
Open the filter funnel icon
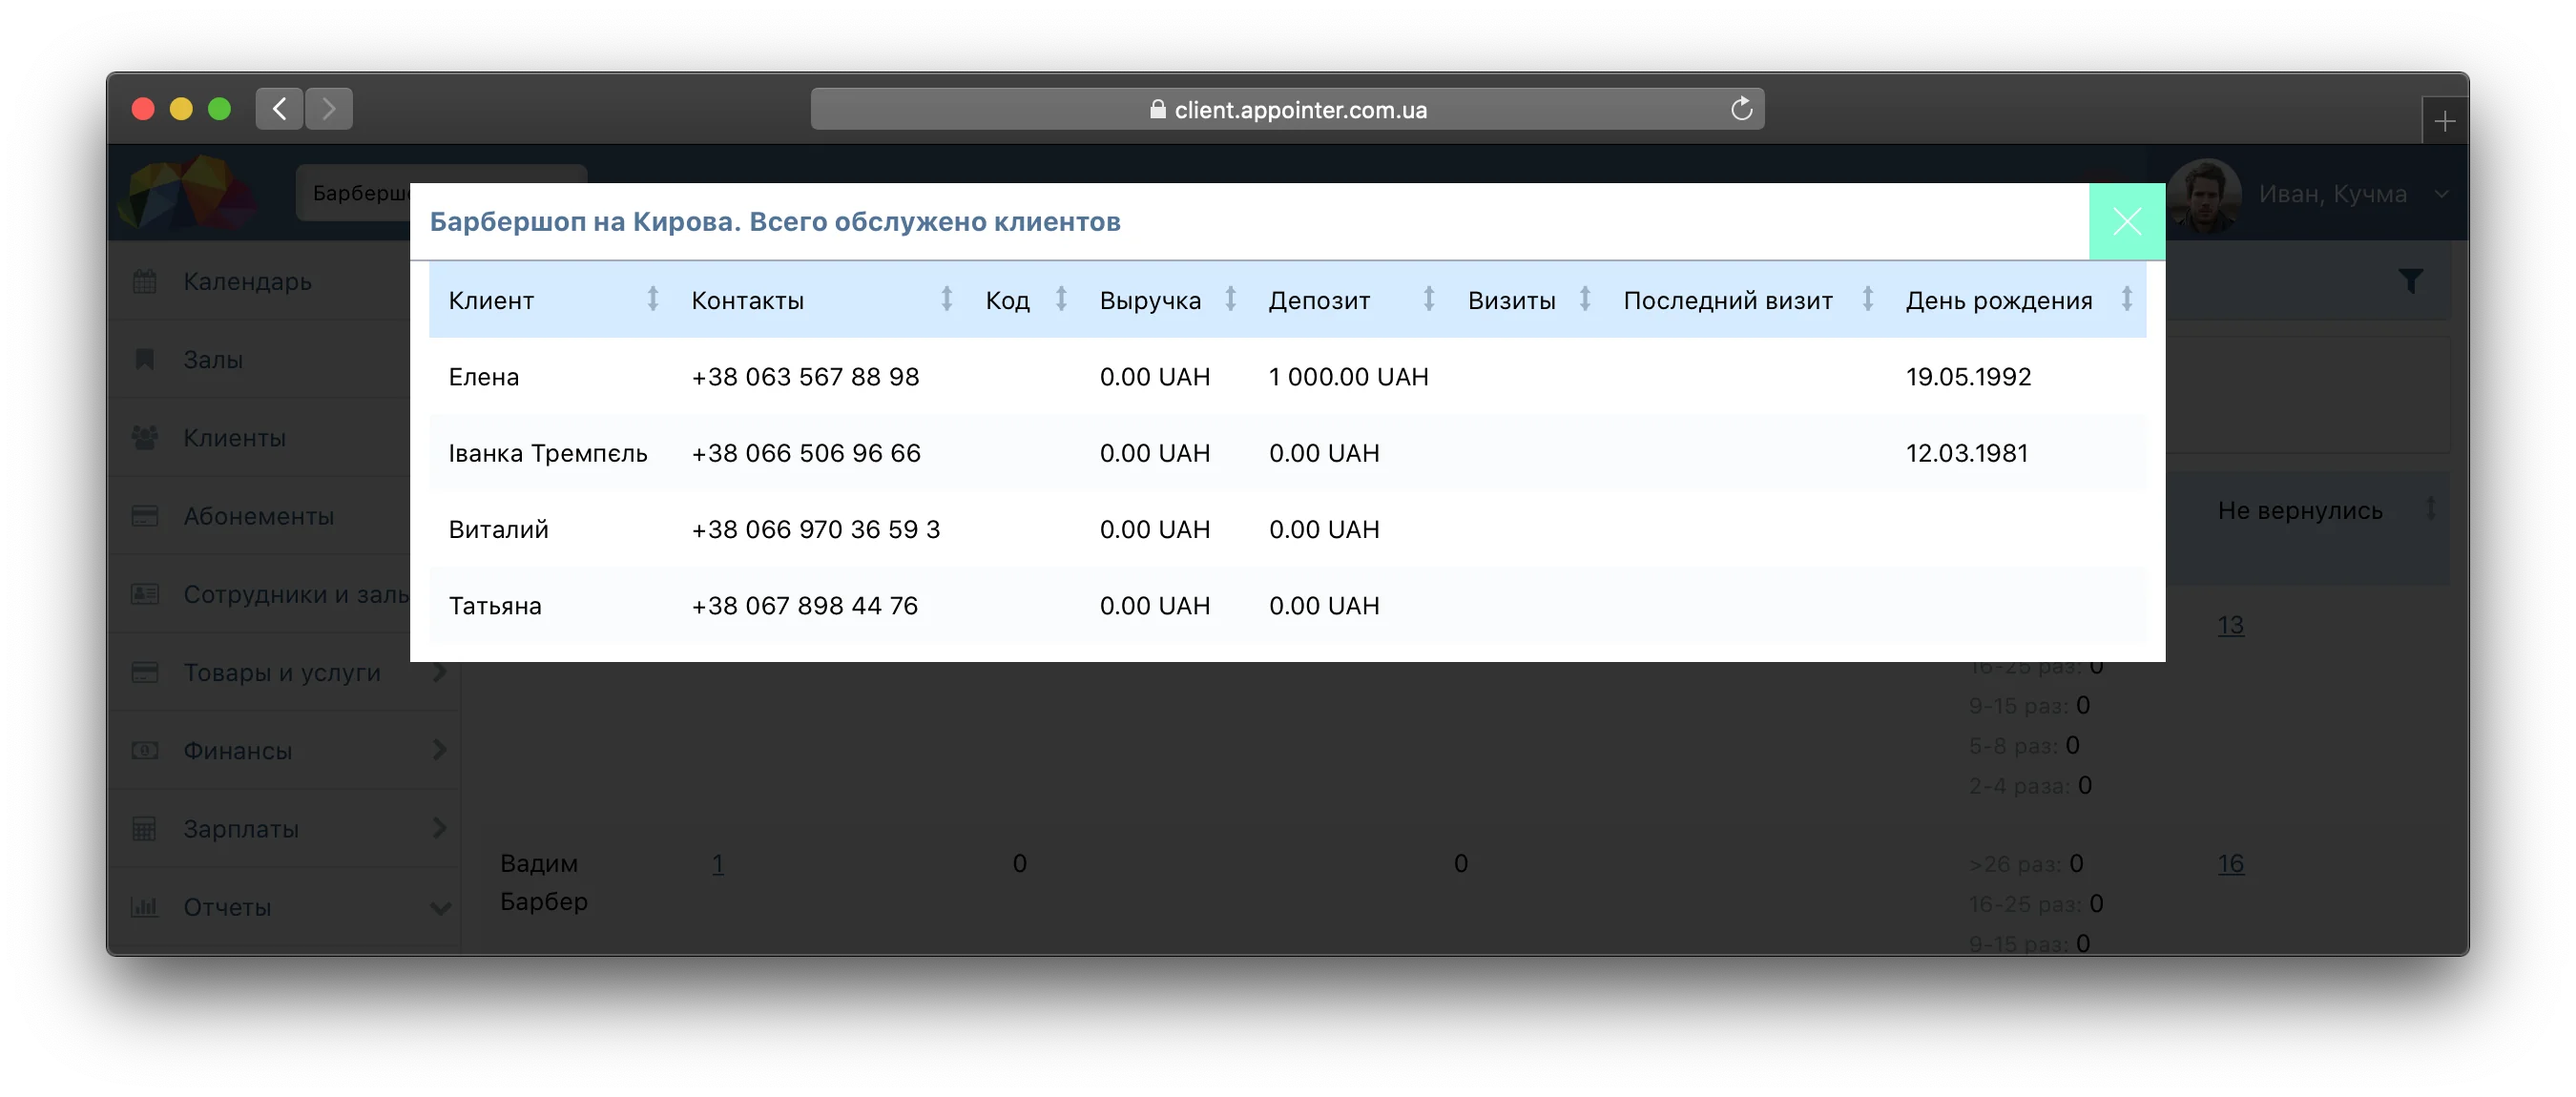[x=2410, y=281]
